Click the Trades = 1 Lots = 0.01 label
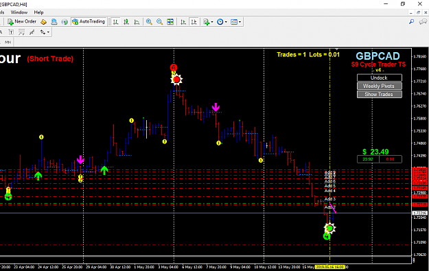429x271 pixels. (308, 55)
